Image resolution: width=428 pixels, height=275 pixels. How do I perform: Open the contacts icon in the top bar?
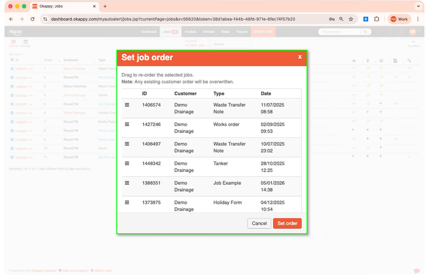(400, 32)
